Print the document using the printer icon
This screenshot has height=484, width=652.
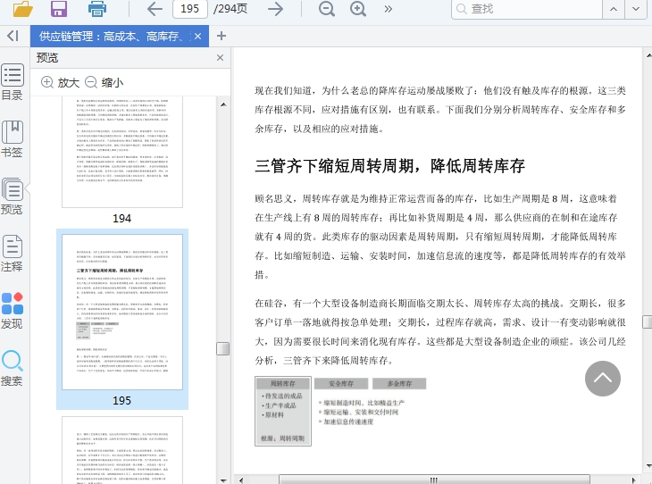97,10
